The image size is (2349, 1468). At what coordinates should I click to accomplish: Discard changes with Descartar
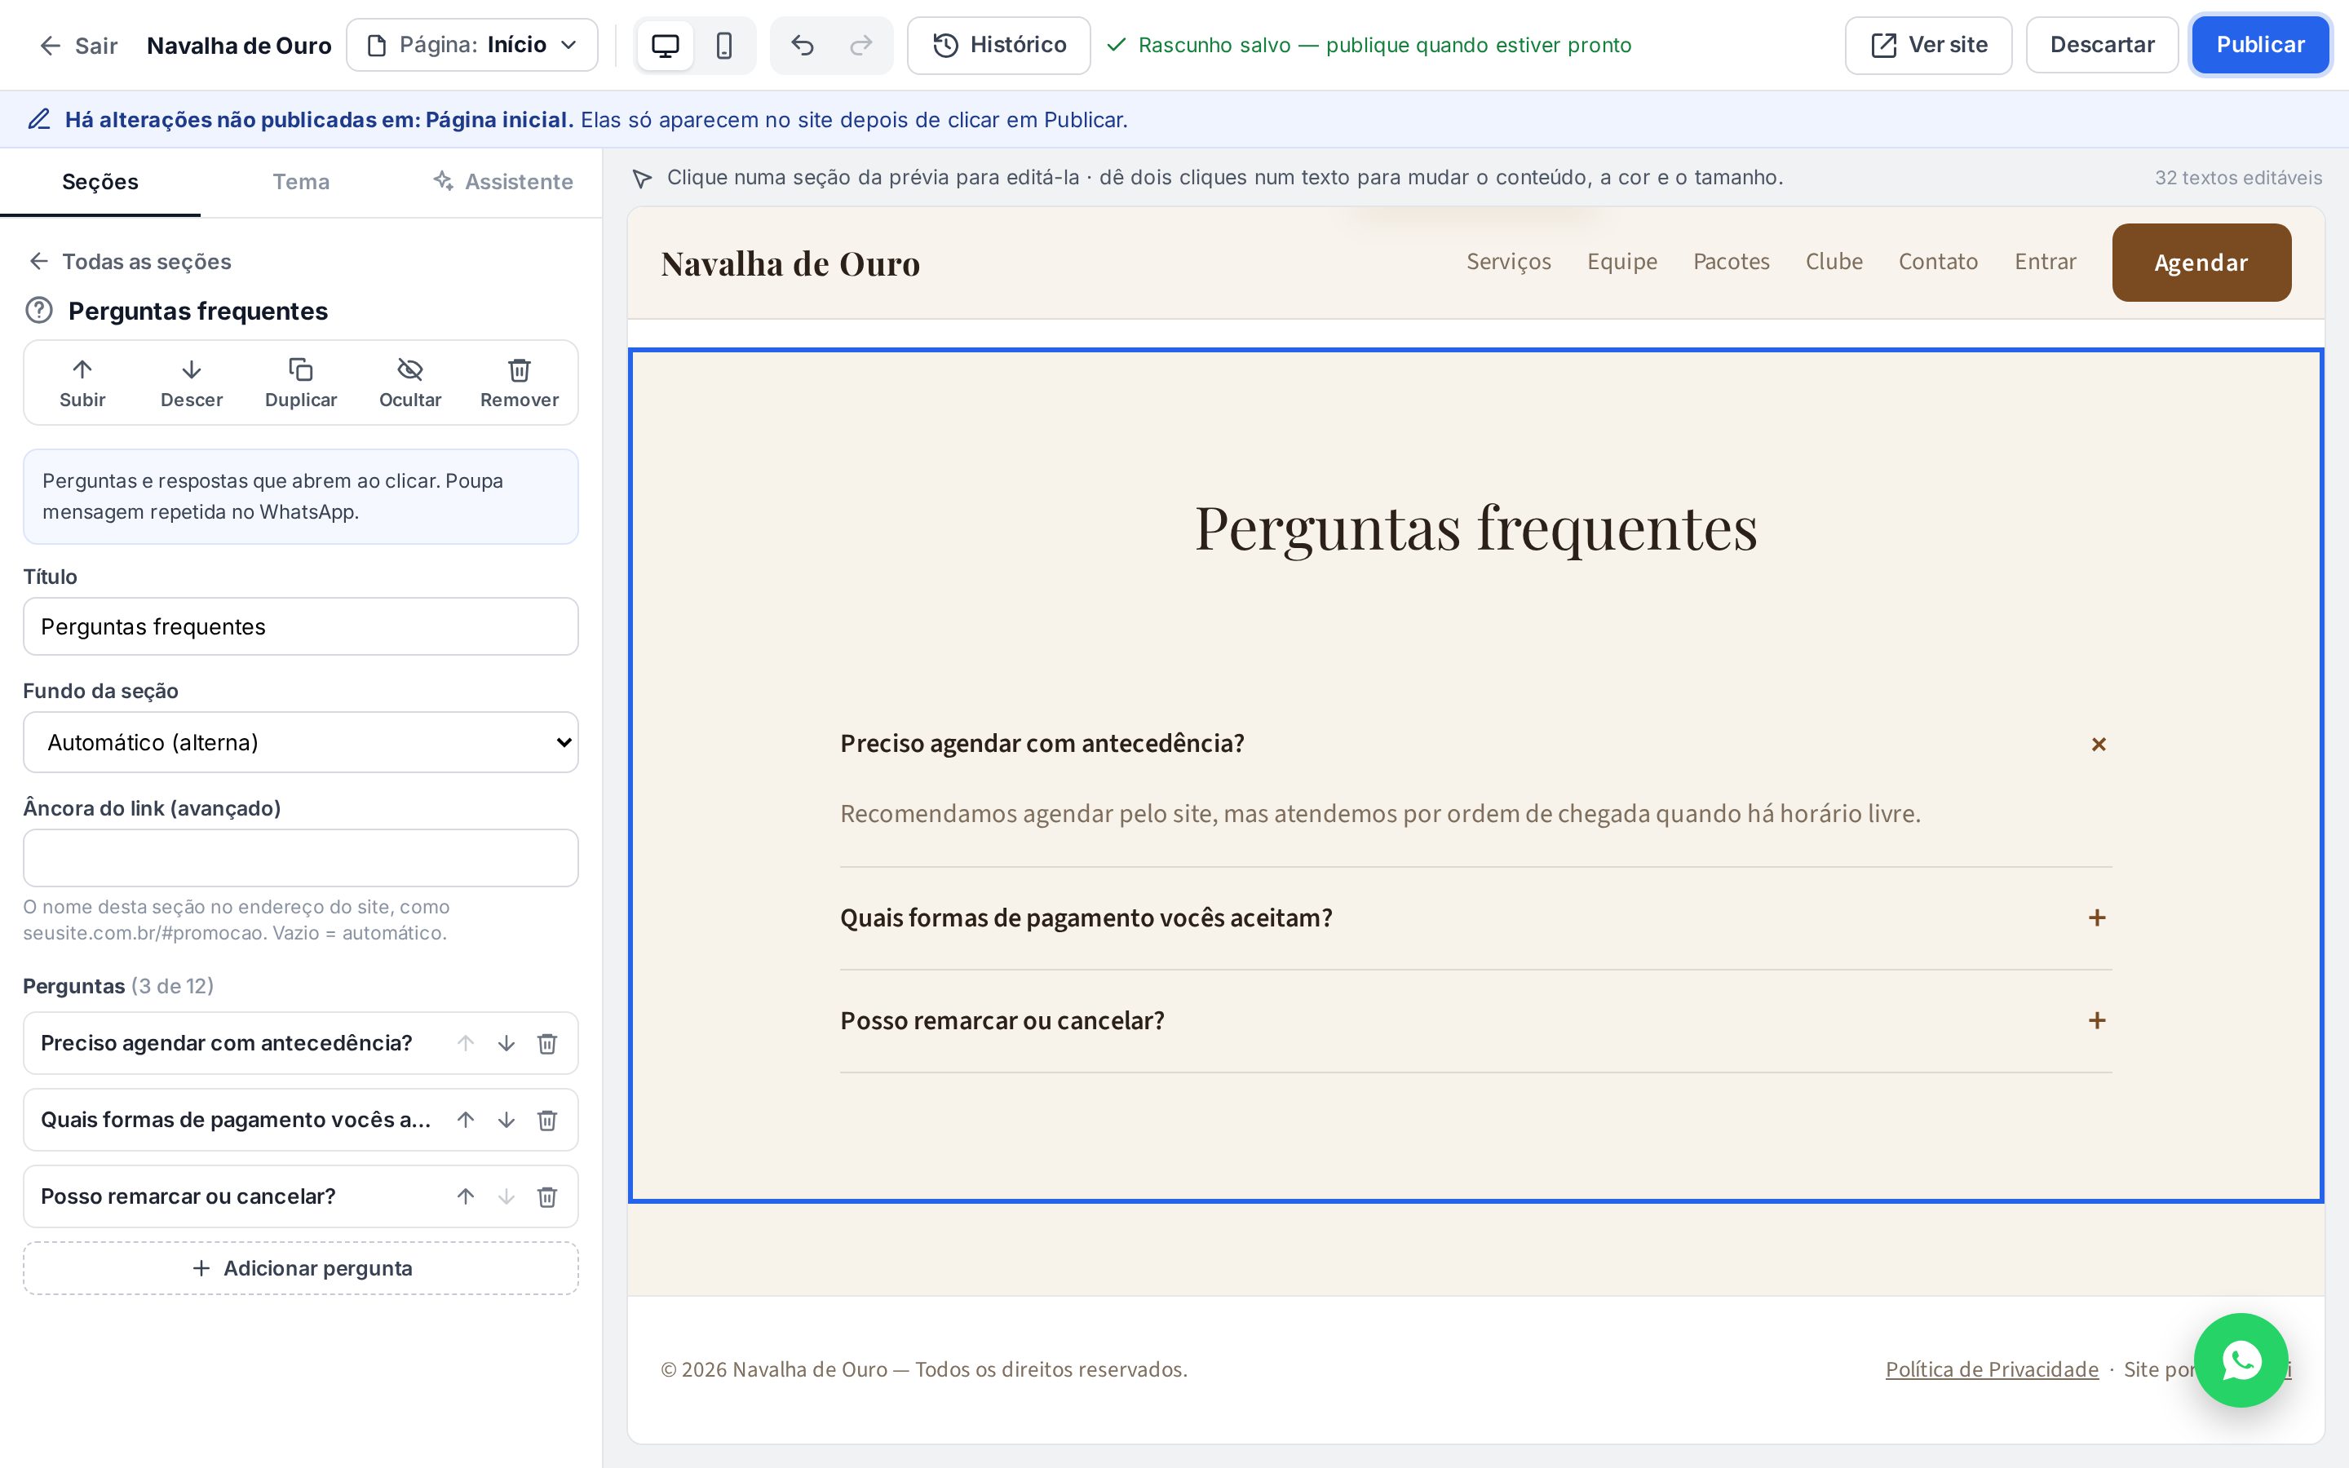pos(2102,46)
